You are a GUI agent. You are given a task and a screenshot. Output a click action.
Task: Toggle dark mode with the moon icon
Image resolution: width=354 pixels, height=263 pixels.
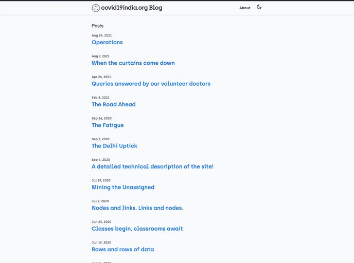click(x=259, y=7)
